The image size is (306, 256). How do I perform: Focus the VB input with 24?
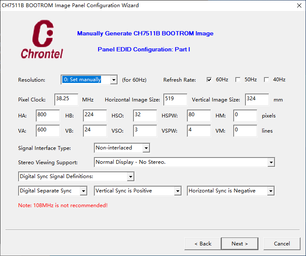coord(95,131)
